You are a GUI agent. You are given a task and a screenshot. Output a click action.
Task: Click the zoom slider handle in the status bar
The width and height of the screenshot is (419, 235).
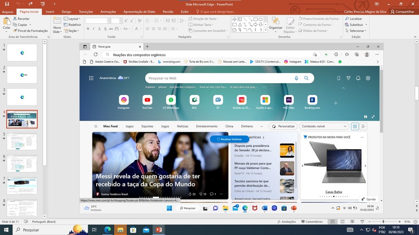tap(383, 221)
